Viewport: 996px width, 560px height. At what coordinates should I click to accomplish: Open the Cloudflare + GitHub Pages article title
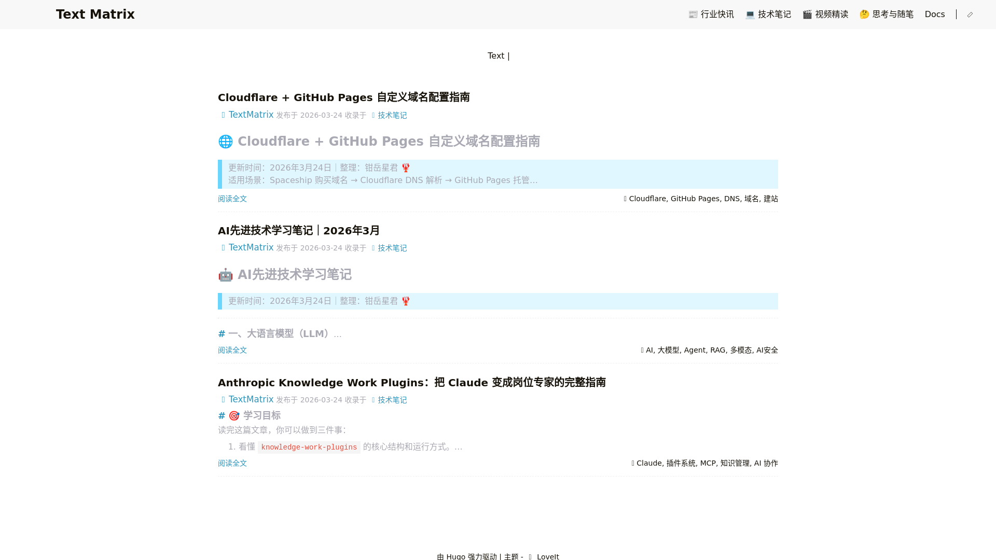344,97
